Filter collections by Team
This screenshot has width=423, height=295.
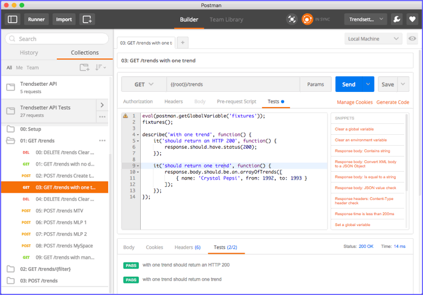[x=33, y=68]
